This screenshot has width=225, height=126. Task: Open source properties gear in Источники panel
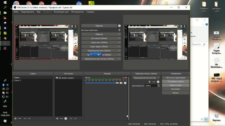66,118
